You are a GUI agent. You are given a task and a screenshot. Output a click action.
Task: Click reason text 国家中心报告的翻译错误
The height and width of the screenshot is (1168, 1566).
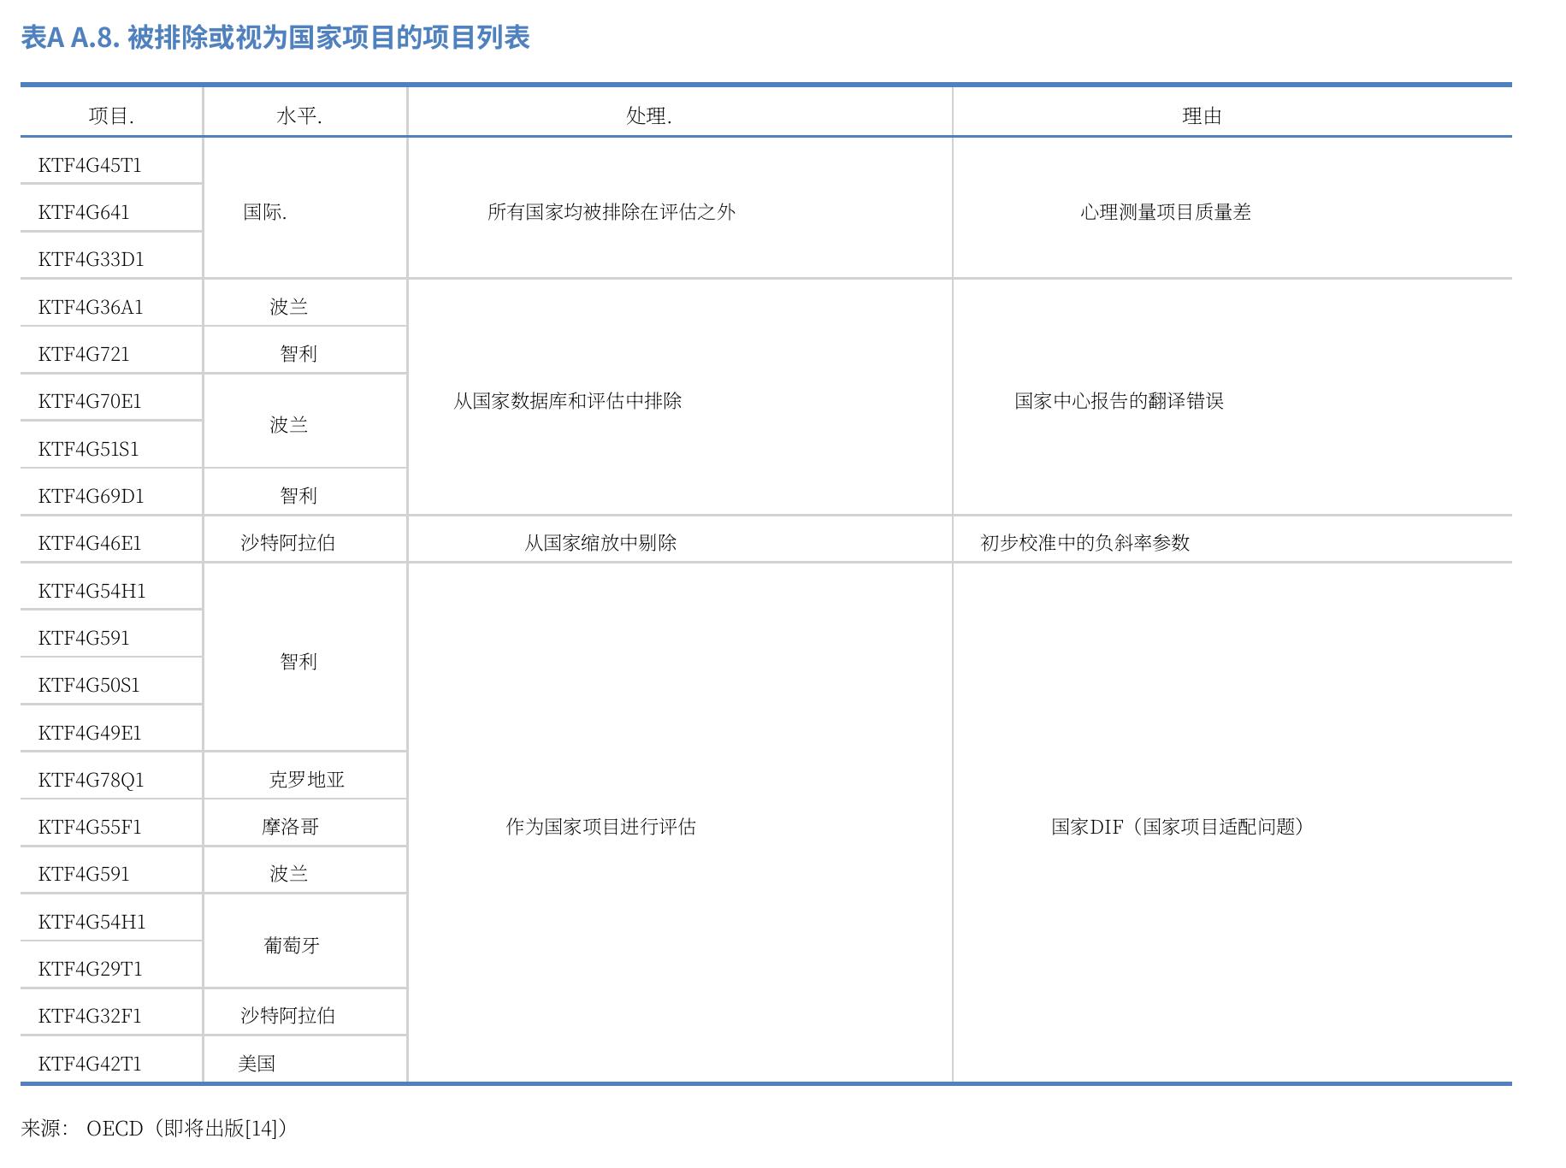tap(1120, 401)
